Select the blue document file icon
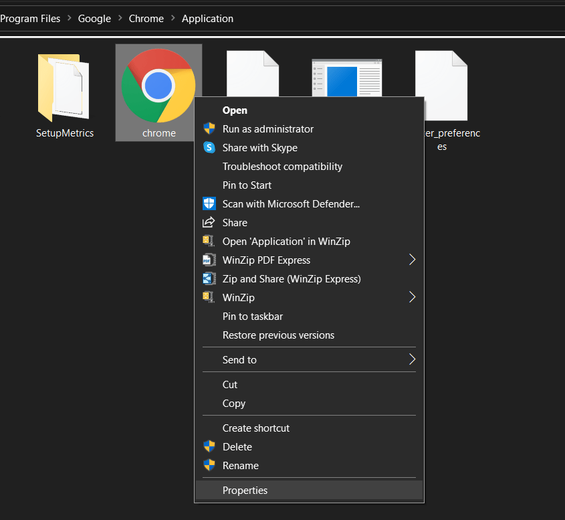 pos(346,77)
